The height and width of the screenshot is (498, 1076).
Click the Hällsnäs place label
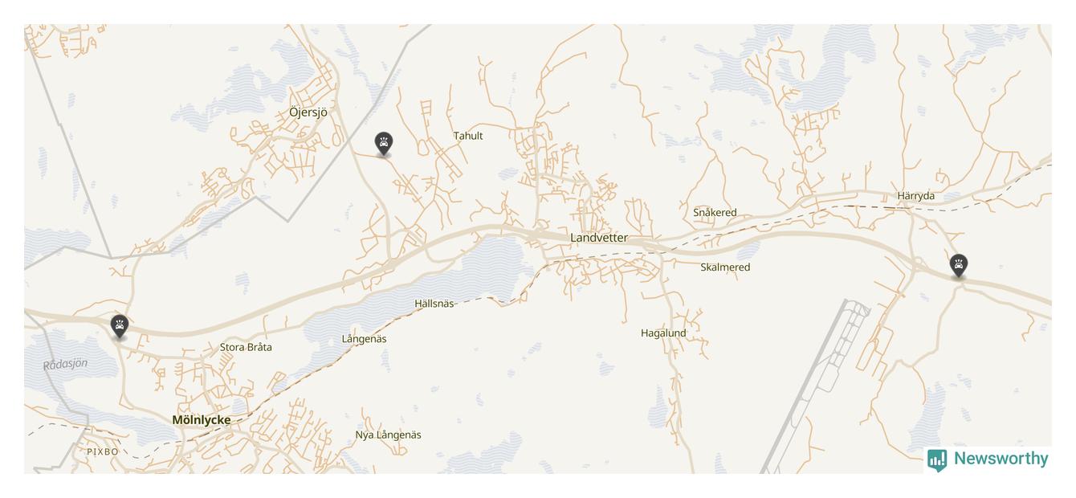(x=434, y=304)
